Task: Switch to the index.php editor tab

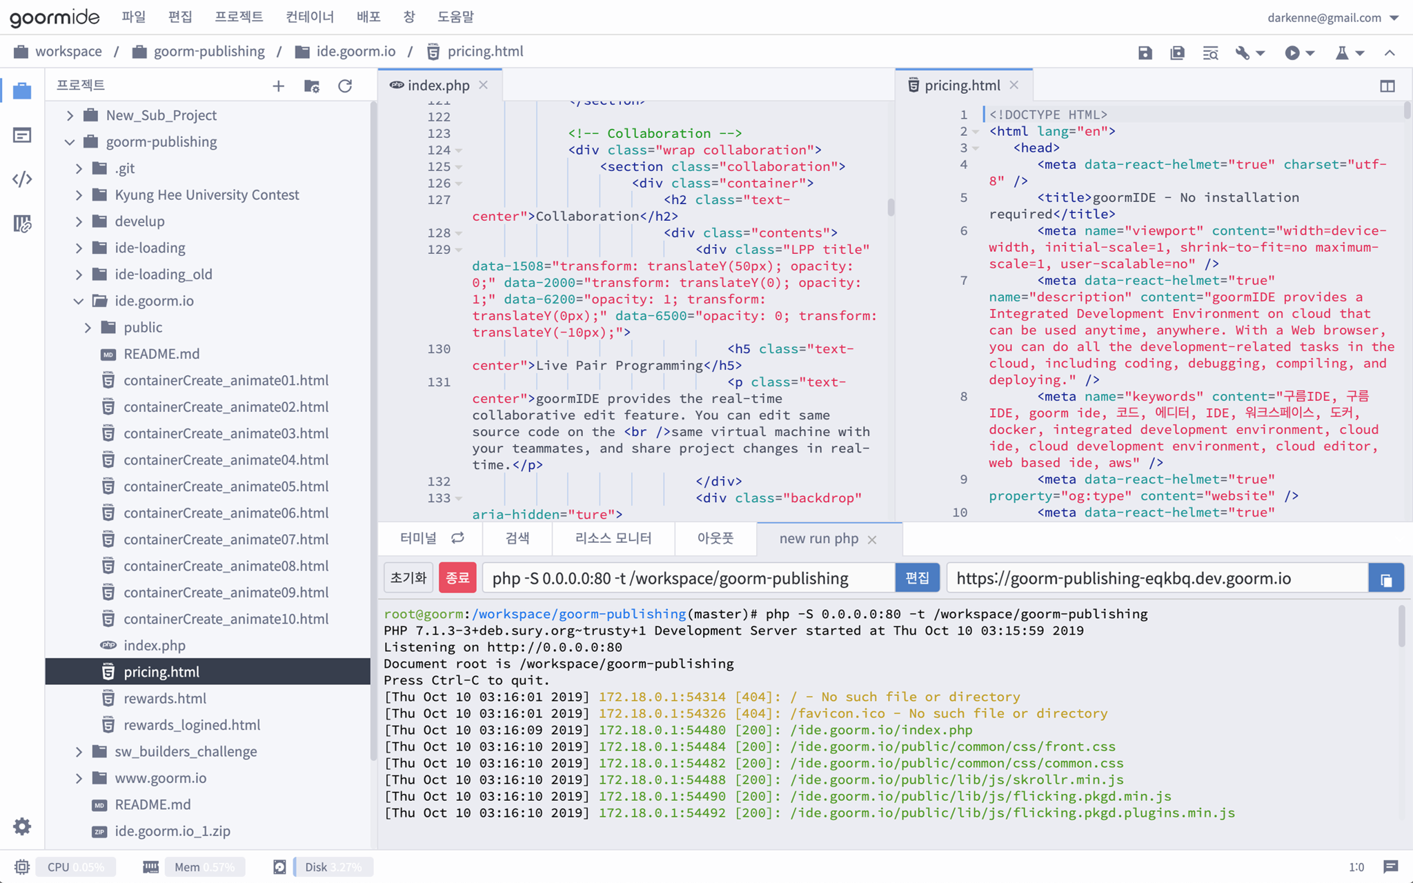Action: (438, 85)
